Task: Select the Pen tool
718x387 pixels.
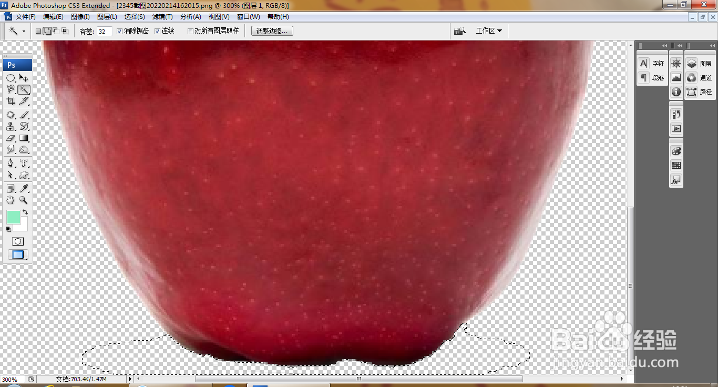Action: tap(11, 163)
